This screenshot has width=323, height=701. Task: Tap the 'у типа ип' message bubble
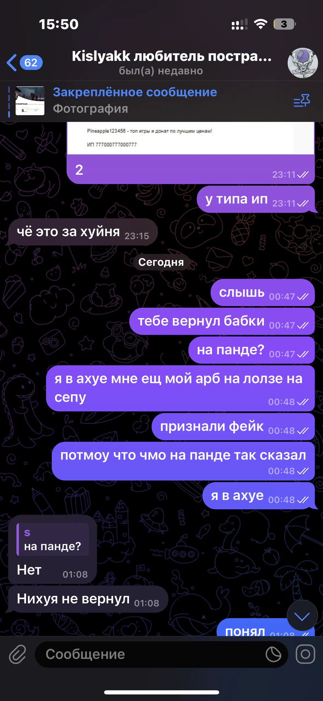coord(256,199)
